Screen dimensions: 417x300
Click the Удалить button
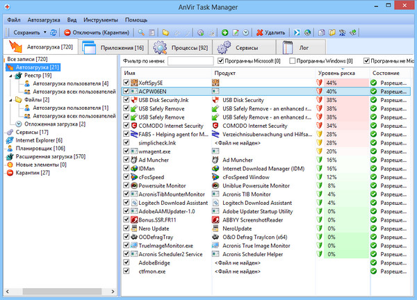pyautogui.click(x=270, y=32)
